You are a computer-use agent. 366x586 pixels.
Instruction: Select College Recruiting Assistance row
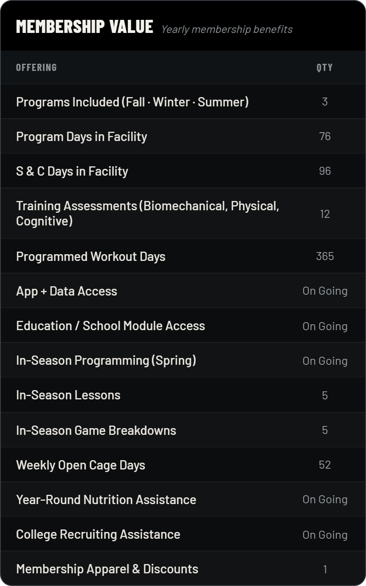(183, 534)
